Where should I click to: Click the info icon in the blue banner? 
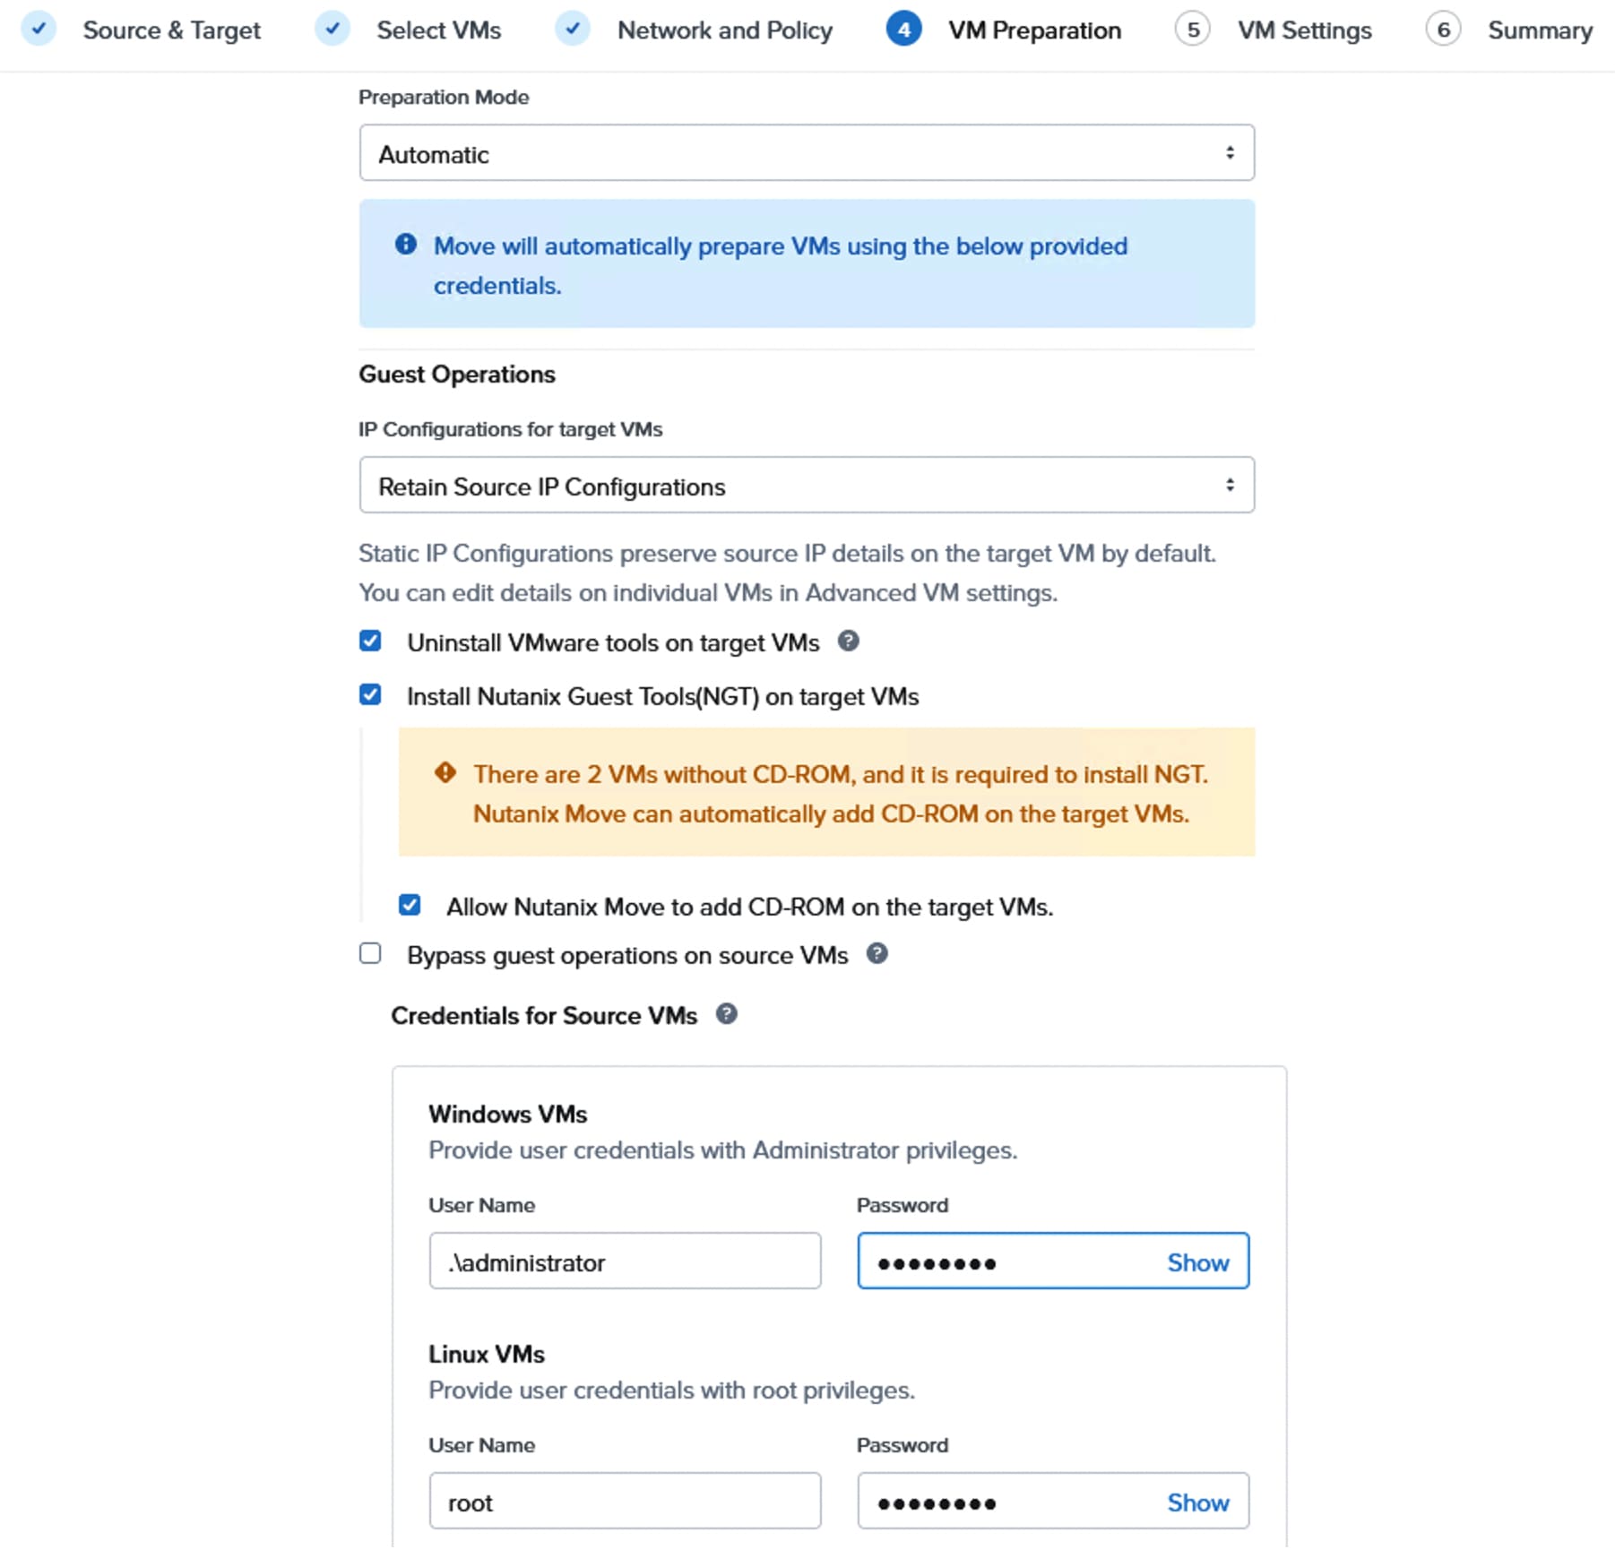[405, 243]
